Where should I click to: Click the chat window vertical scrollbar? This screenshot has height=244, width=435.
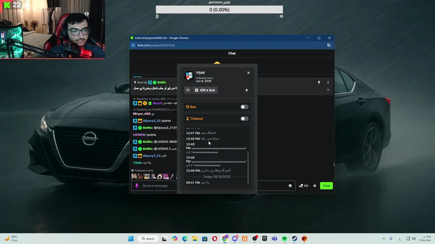334,164
